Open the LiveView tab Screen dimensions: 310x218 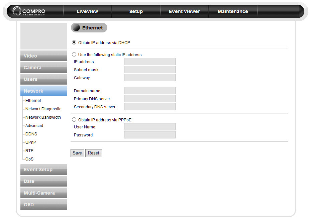point(87,11)
